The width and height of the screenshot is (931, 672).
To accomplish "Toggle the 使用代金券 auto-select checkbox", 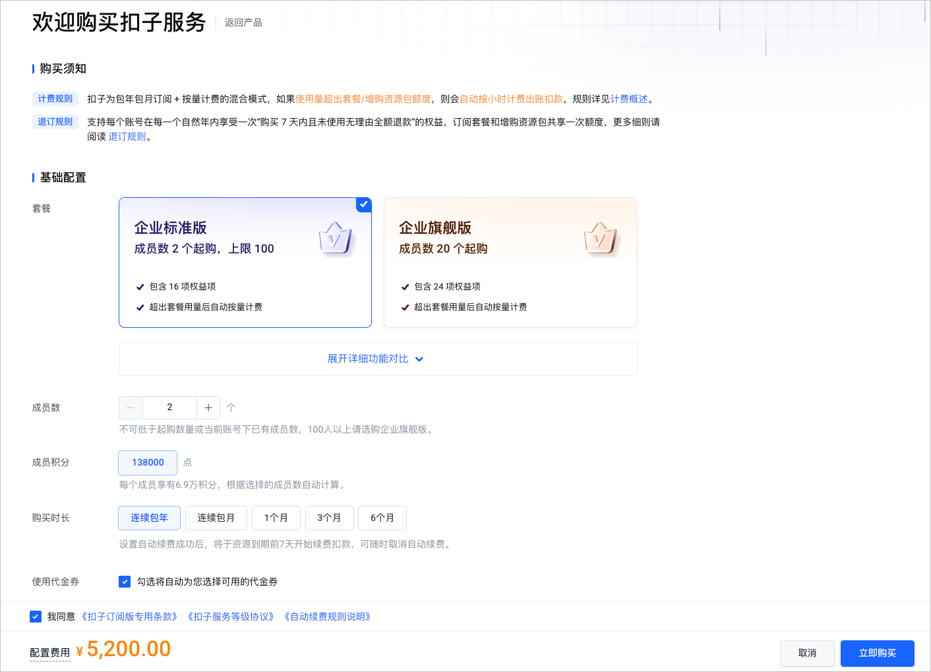I will click(125, 582).
